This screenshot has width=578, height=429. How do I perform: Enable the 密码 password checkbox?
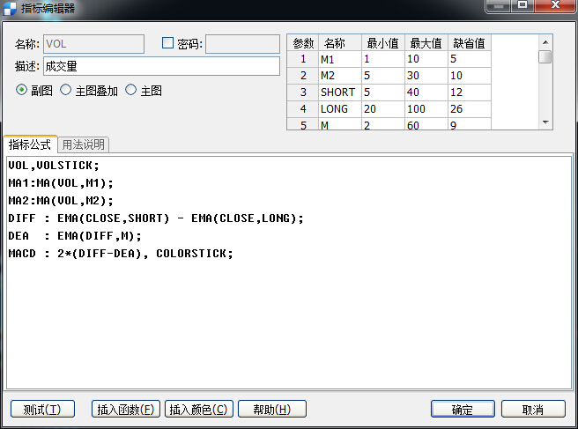click(x=168, y=43)
